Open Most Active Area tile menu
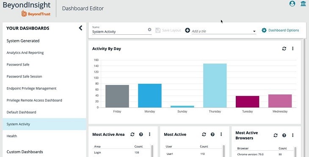The image size is (309, 157). tap(149, 134)
